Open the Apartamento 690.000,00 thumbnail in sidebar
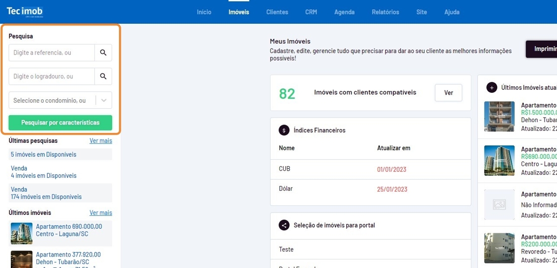The image size is (557, 268). 21,233
